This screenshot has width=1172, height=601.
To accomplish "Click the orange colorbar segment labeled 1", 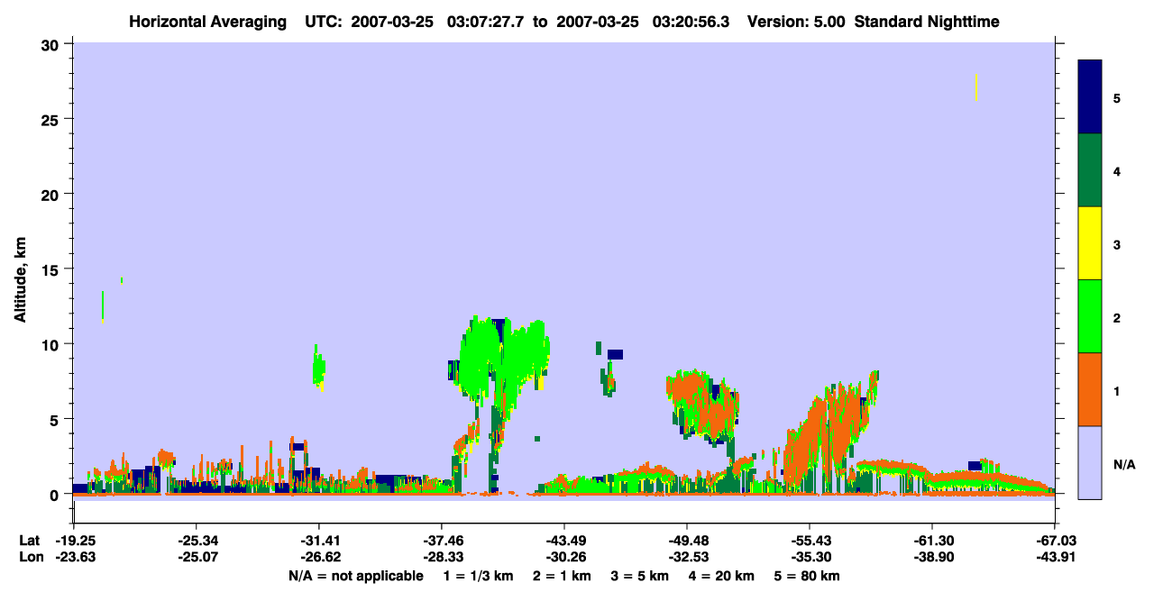I will (x=1090, y=389).
